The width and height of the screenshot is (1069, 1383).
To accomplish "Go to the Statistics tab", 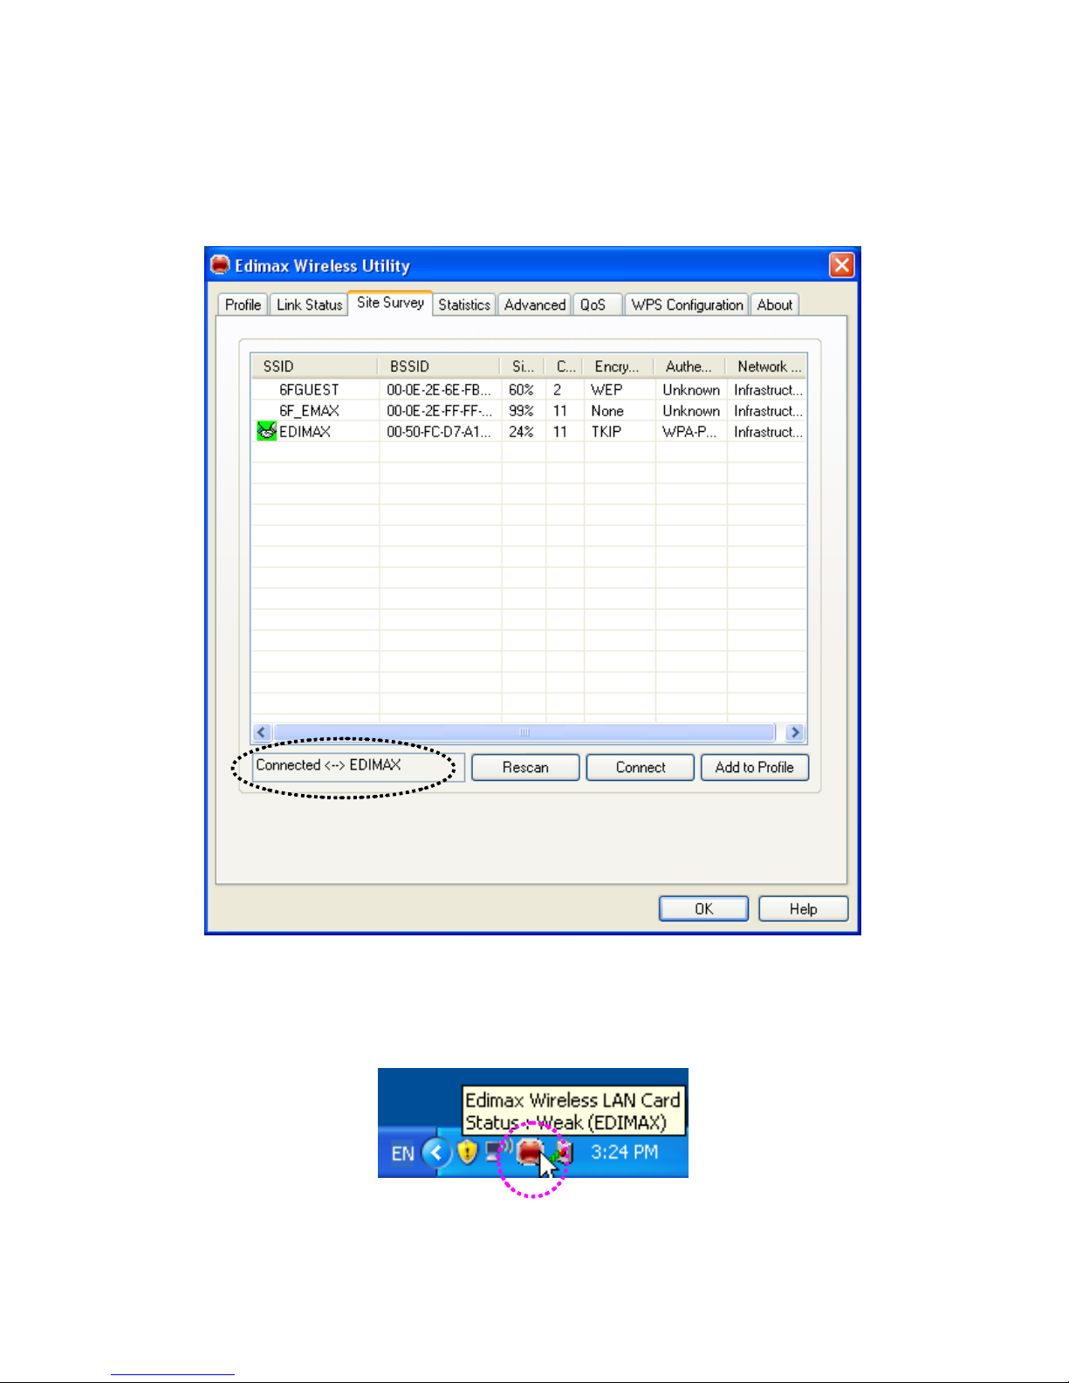I will coord(464,305).
